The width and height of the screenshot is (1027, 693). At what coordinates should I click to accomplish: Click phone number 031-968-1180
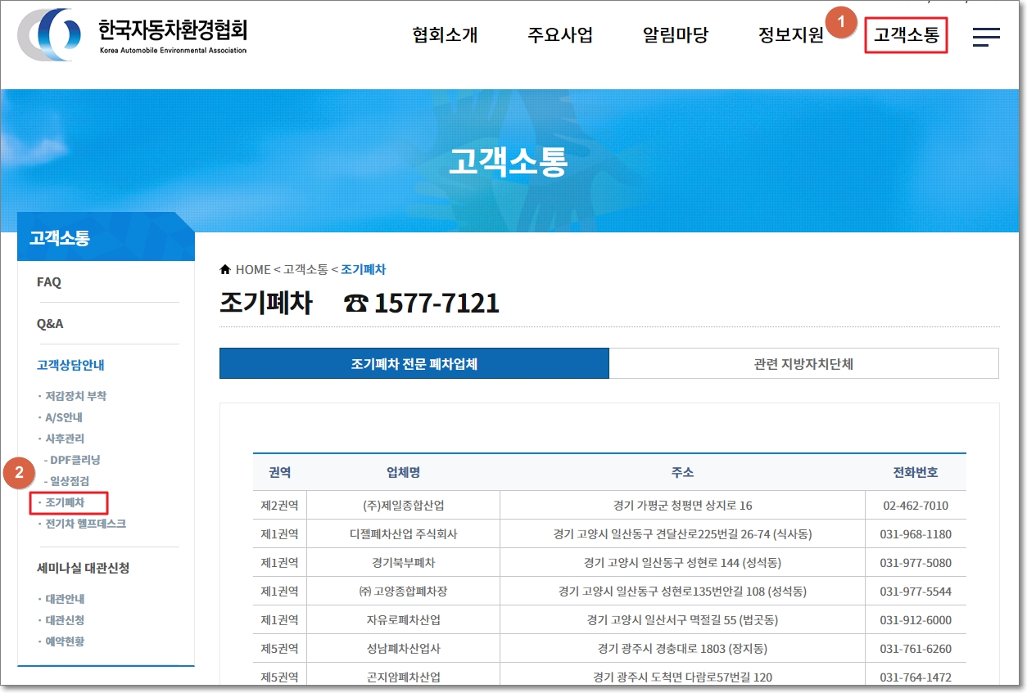[x=916, y=534]
